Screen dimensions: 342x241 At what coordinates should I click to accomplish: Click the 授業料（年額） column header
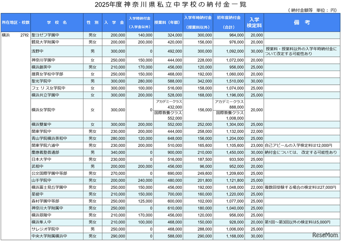(168, 23)
